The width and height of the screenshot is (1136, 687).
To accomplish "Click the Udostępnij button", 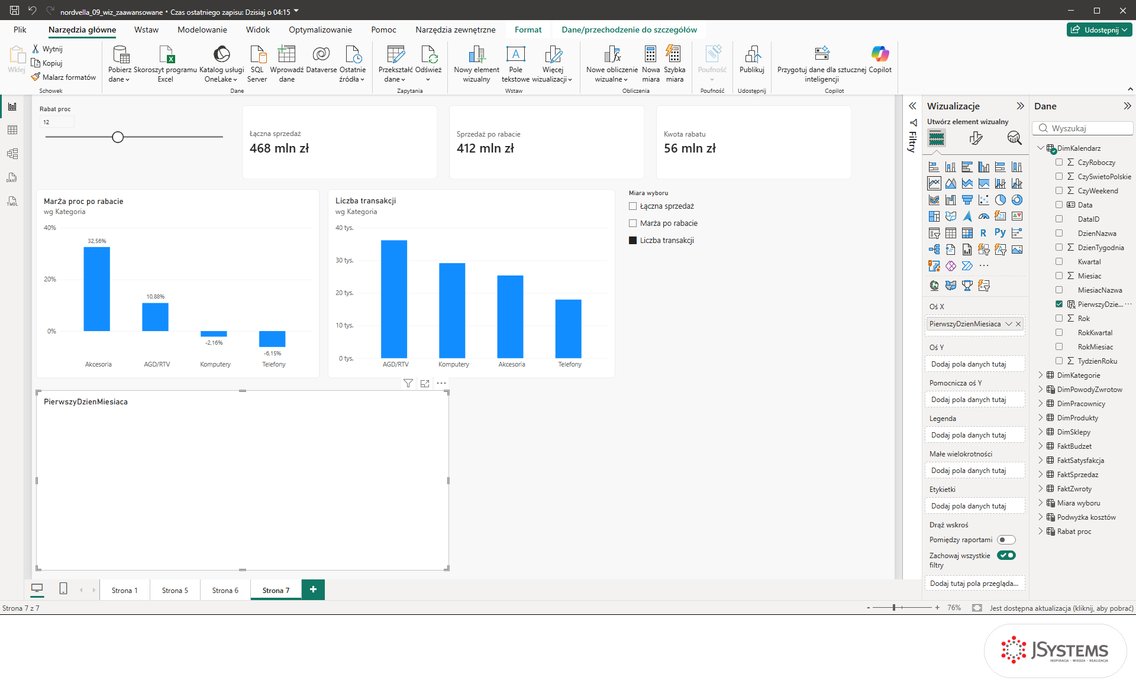I will coord(1099,30).
